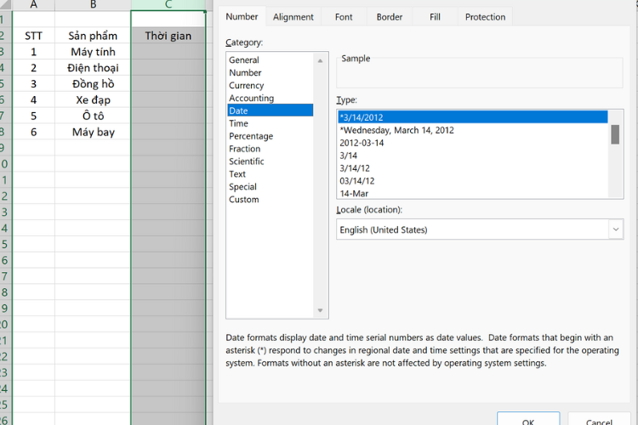The image size is (638, 425).
Task: Select Number in category list
Action: [x=271, y=72]
